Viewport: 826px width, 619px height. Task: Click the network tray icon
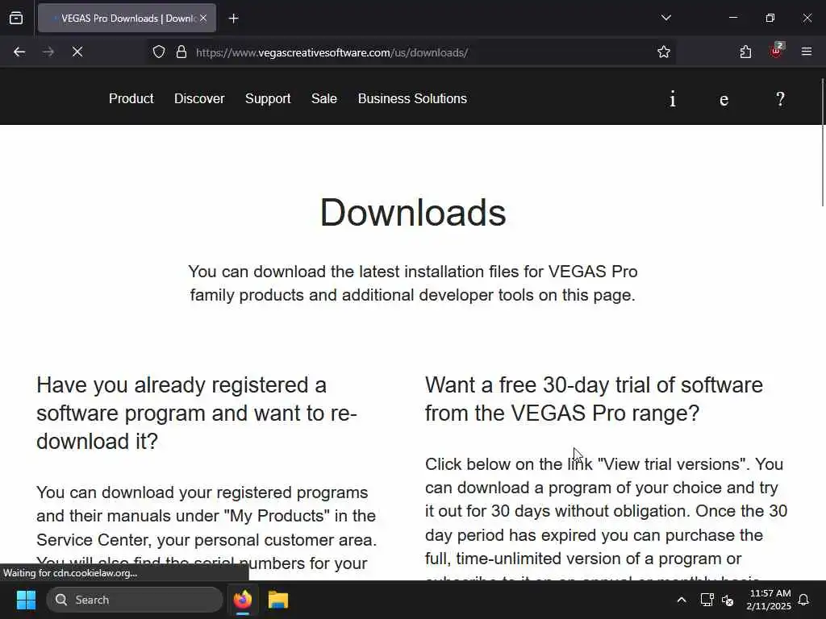[x=707, y=600]
